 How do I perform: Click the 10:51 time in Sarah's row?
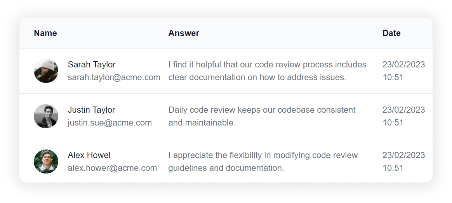tap(393, 77)
